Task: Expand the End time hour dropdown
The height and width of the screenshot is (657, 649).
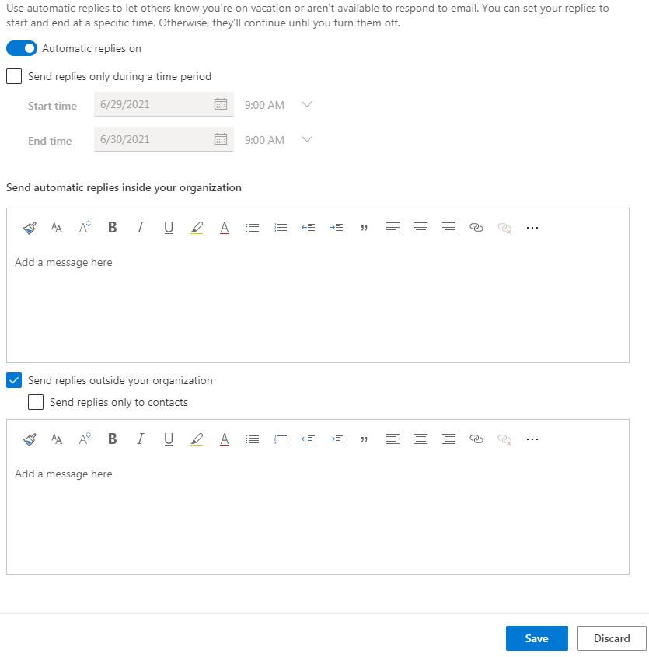Action: [306, 140]
